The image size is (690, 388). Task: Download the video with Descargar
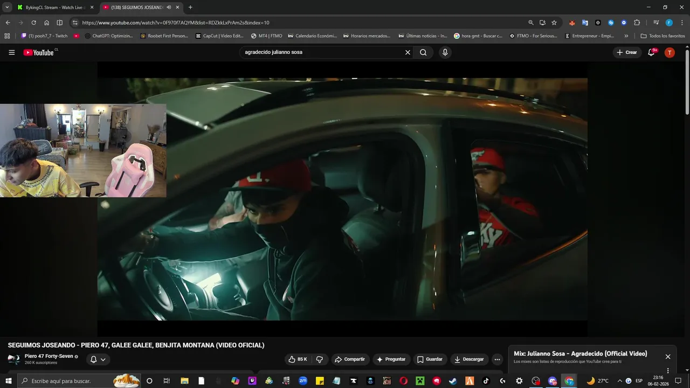click(x=469, y=359)
